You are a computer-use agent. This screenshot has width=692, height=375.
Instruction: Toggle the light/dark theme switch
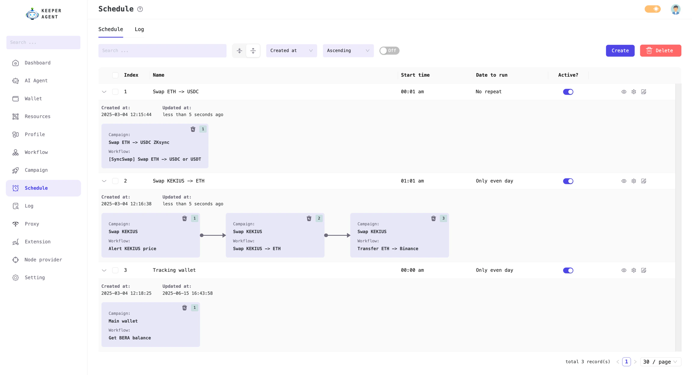click(x=652, y=9)
